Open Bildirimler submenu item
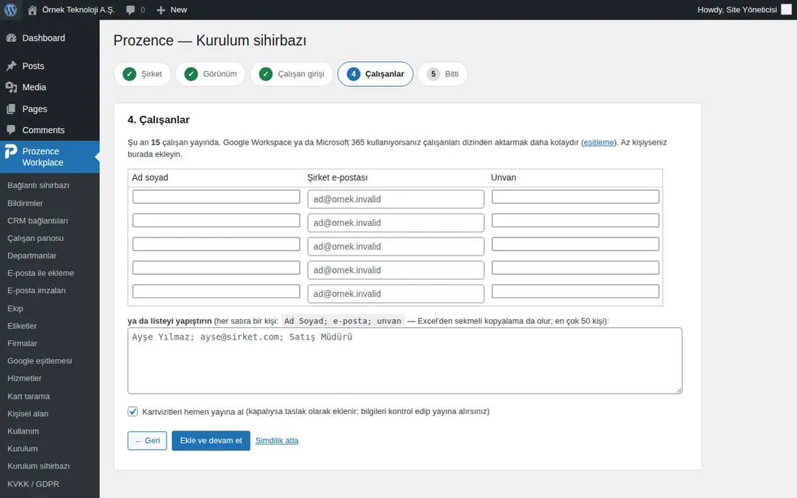 click(x=25, y=203)
